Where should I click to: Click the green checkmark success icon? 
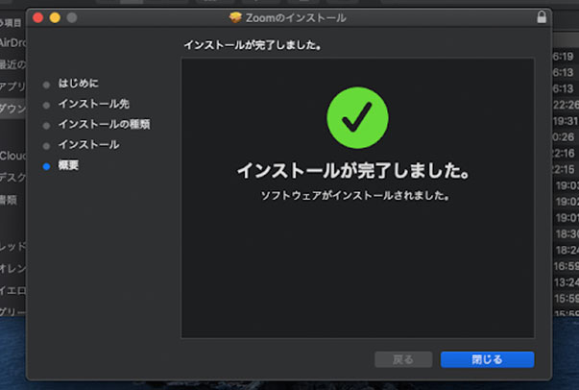[357, 118]
